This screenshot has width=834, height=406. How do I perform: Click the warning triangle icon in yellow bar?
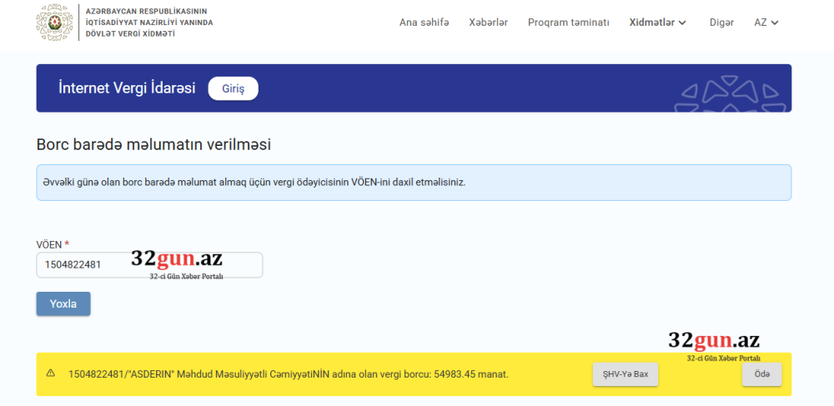51,373
